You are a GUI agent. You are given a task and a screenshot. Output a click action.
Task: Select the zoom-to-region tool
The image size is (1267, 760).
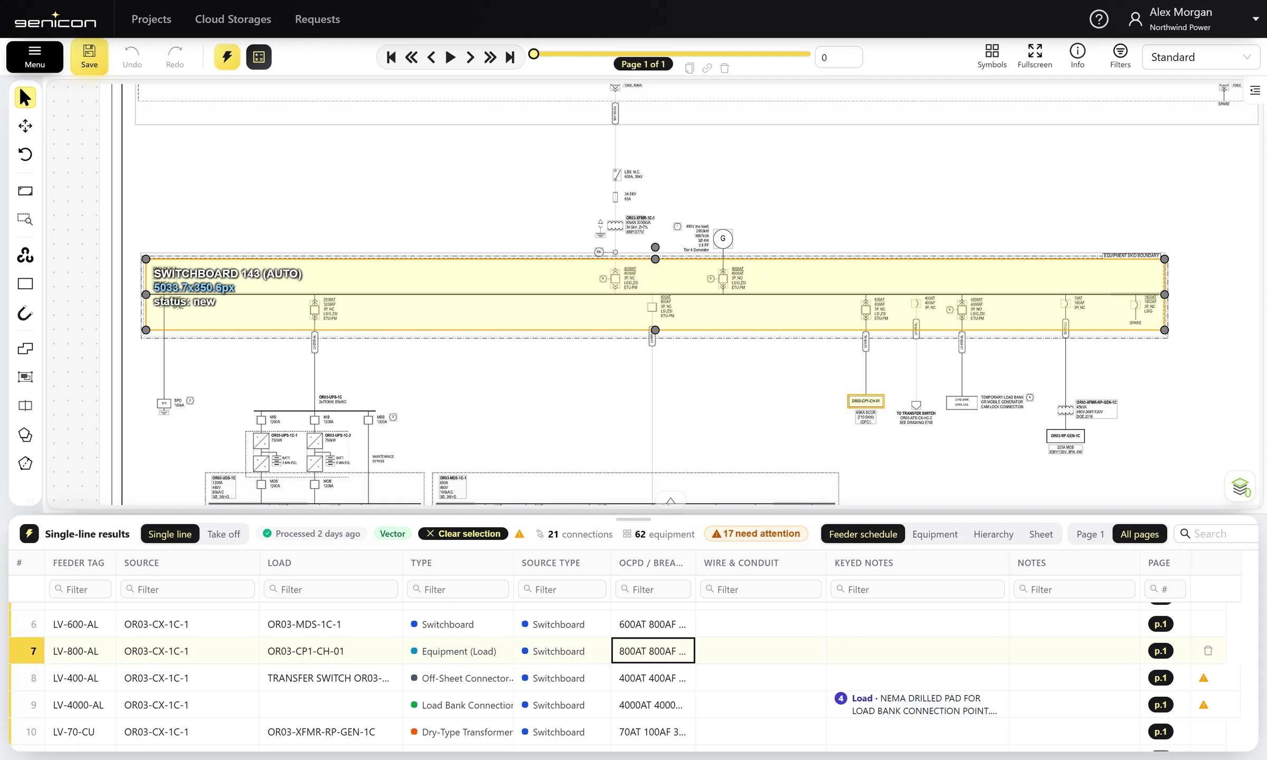pyautogui.click(x=25, y=219)
